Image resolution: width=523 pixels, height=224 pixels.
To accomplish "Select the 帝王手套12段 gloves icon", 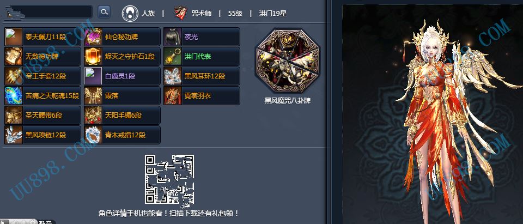I will point(14,76).
